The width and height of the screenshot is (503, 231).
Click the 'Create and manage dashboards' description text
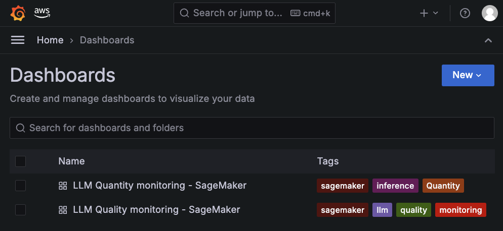(132, 98)
